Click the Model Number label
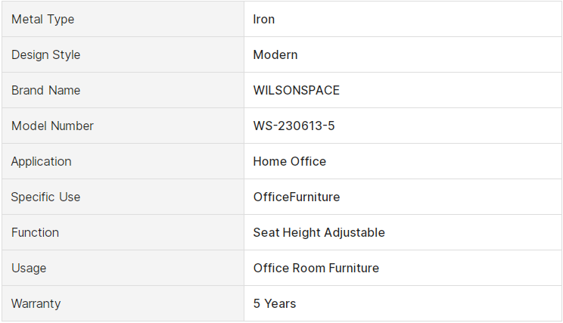This screenshot has width=563, height=323. [x=52, y=126]
